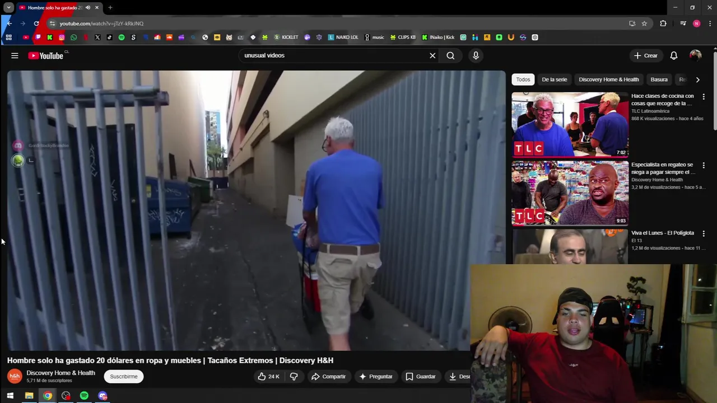Image resolution: width=717 pixels, height=403 pixels.
Task: Open the Chrome profile avatar N
Action: tap(696, 24)
